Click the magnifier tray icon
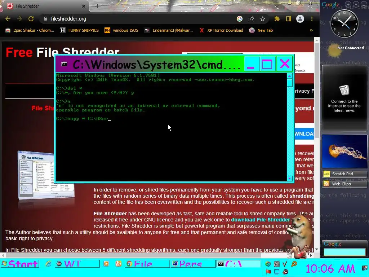This screenshot has height=277, width=369. 294,264
